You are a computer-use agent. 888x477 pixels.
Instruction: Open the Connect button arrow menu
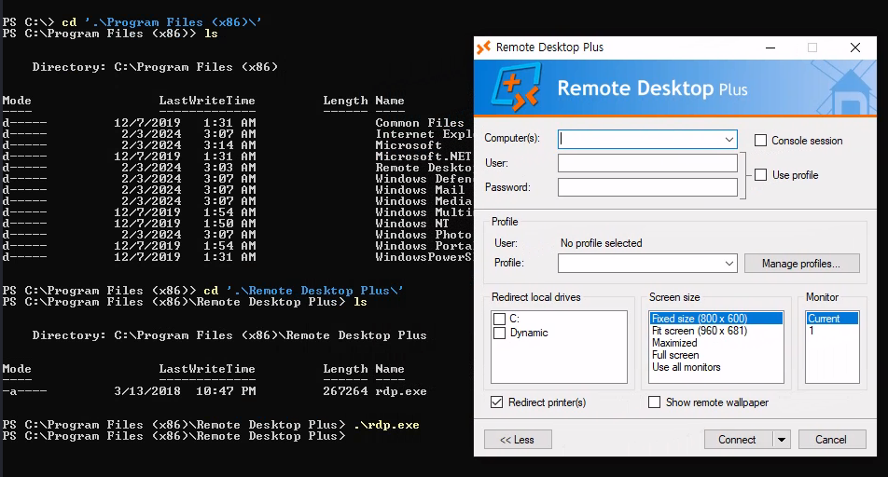tap(781, 440)
